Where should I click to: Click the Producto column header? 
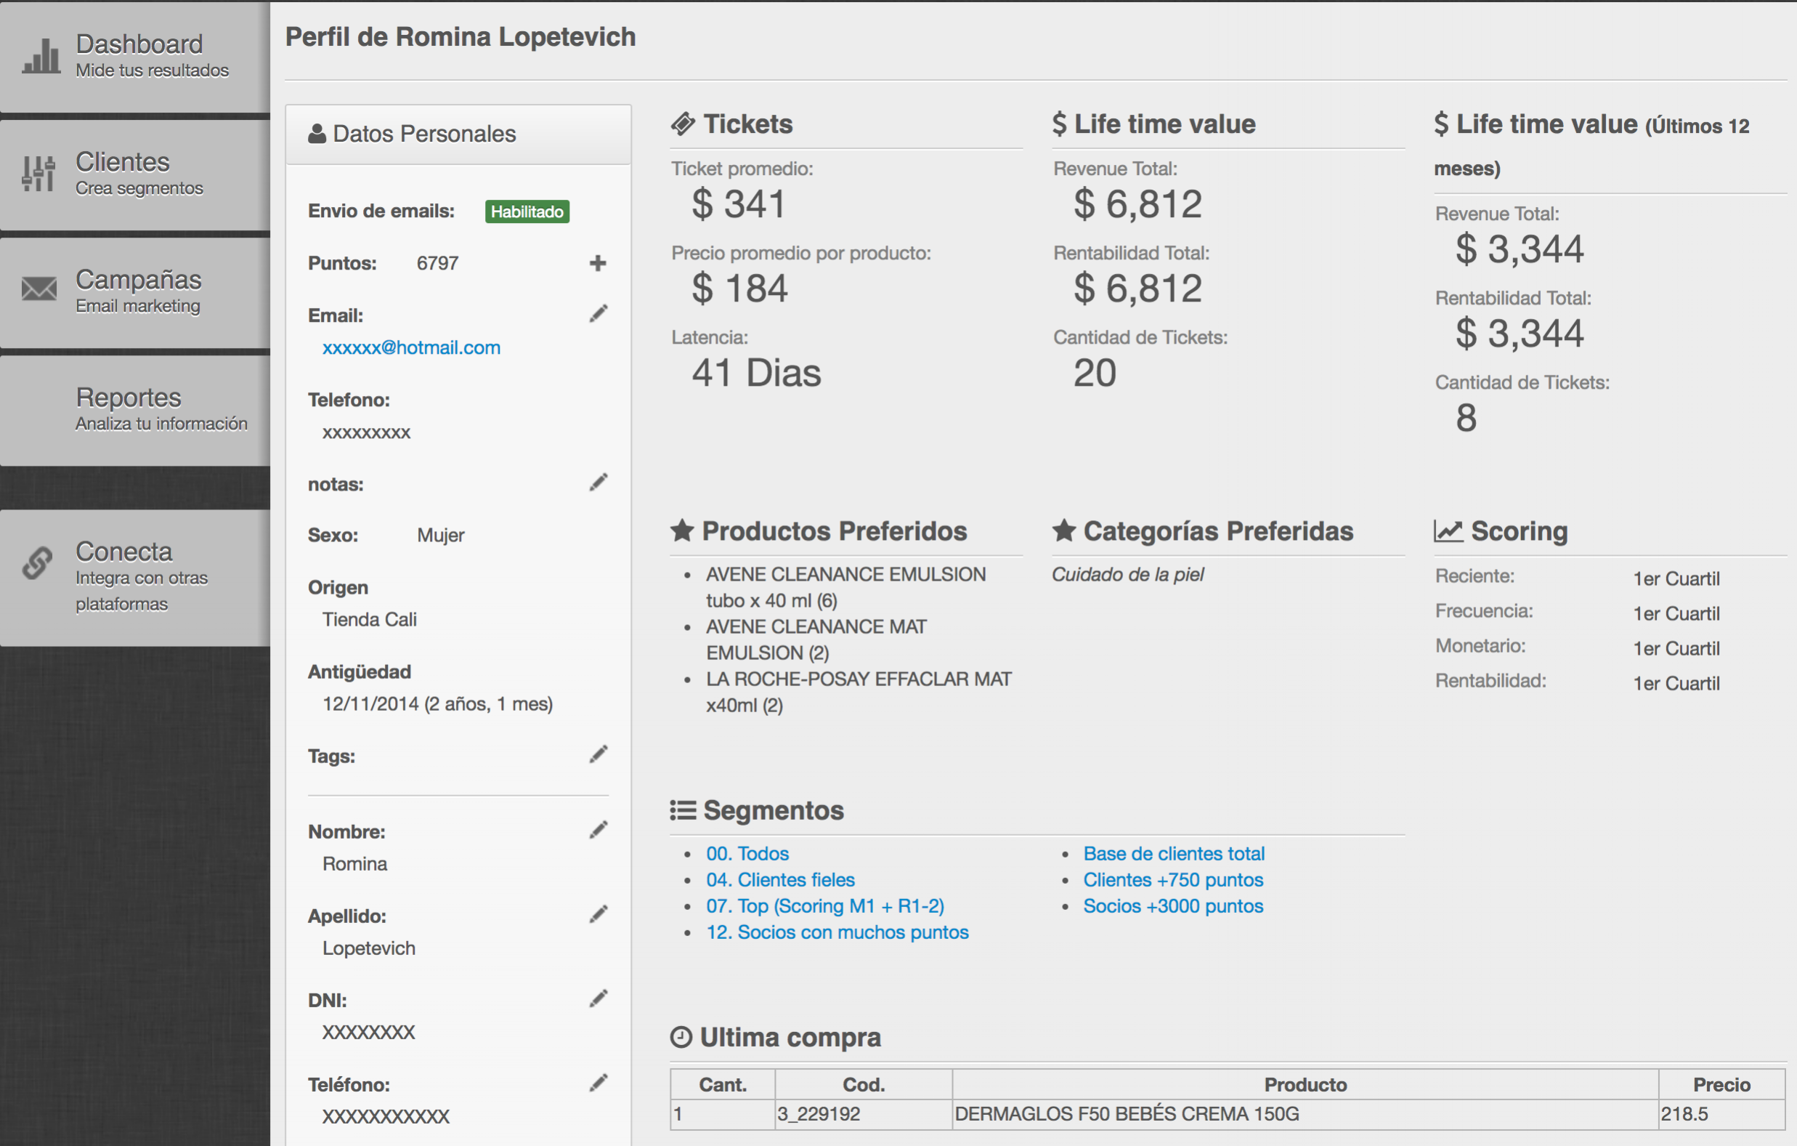coord(1305,1084)
